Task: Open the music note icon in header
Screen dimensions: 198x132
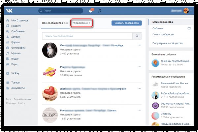Action: [99, 11]
